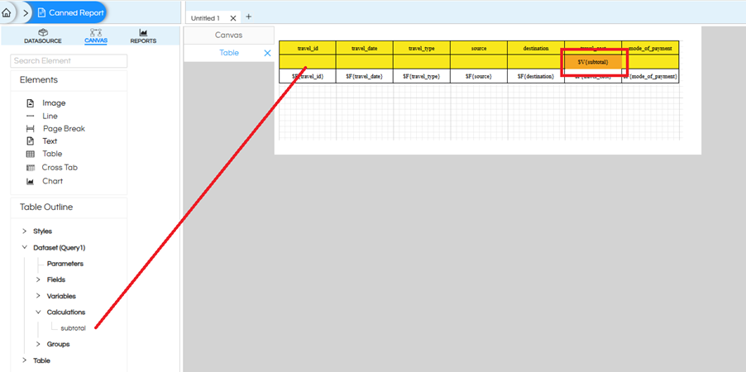Click the $F{mode_of_payment} detail cell
The image size is (746, 372).
[650, 76]
